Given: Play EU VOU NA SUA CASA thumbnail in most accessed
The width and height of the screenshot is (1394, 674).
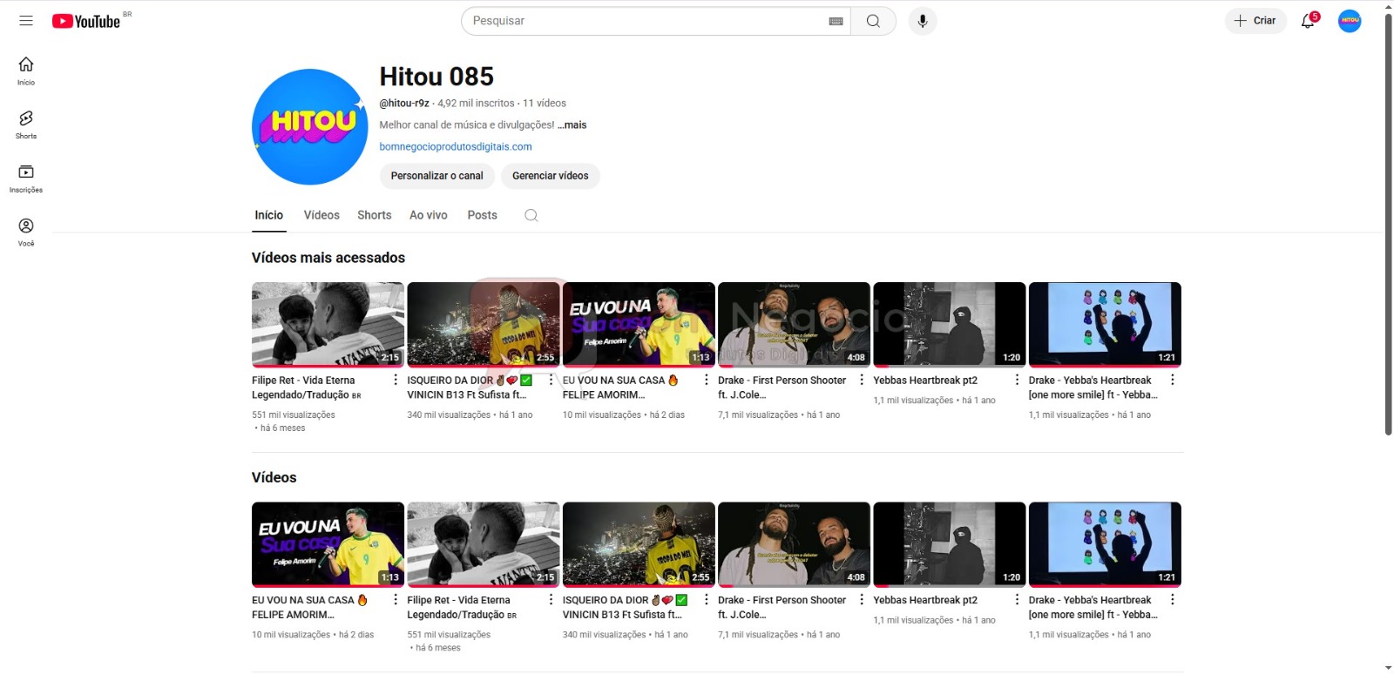Looking at the screenshot, I should pyautogui.click(x=639, y=324).
